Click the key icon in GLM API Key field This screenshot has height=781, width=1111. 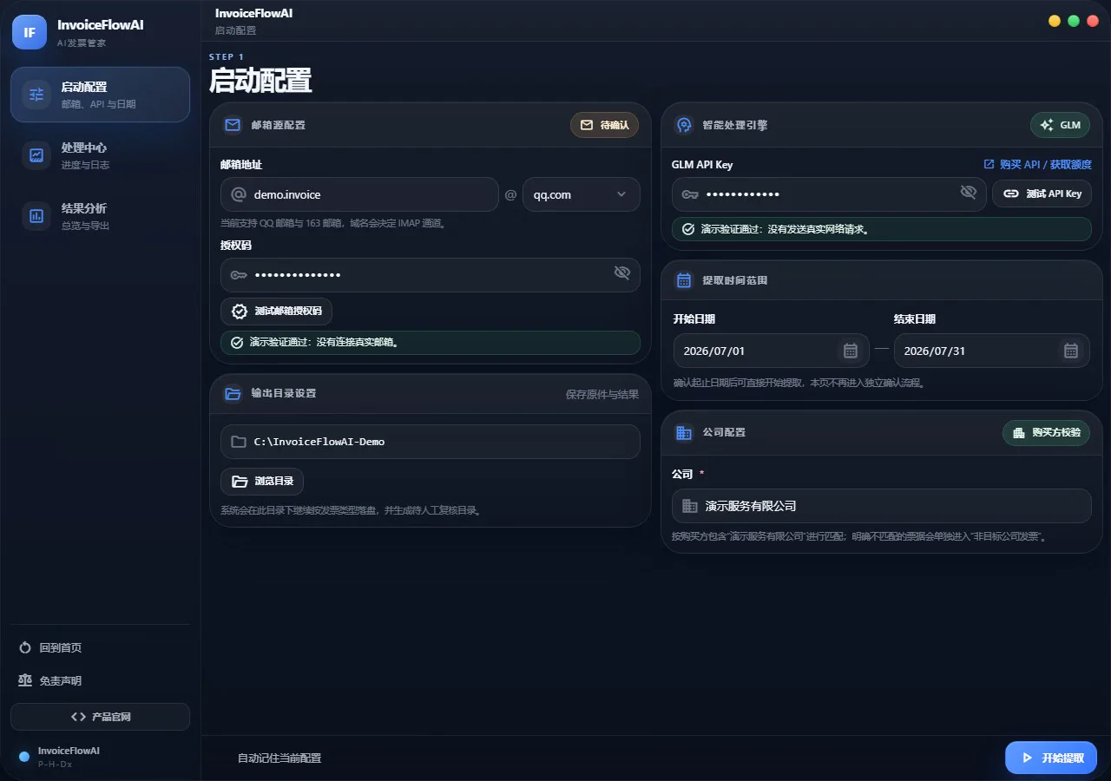[690, 194]
